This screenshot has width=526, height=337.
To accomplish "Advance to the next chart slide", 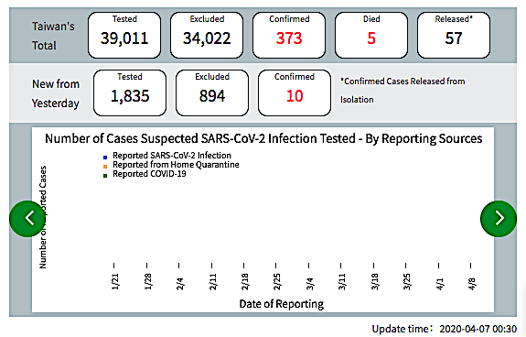I will click(499, 219).
